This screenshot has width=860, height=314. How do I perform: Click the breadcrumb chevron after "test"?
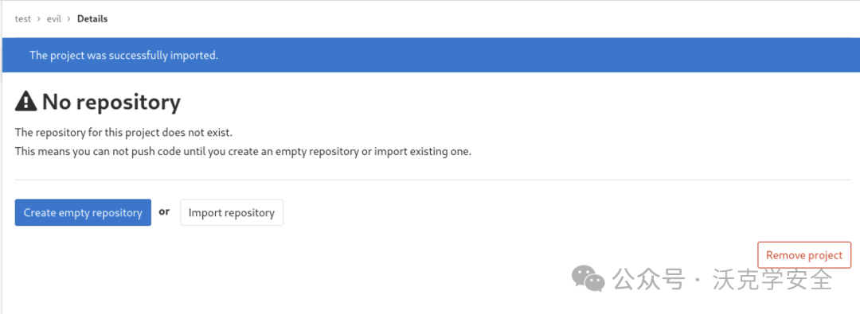point(39,19)
